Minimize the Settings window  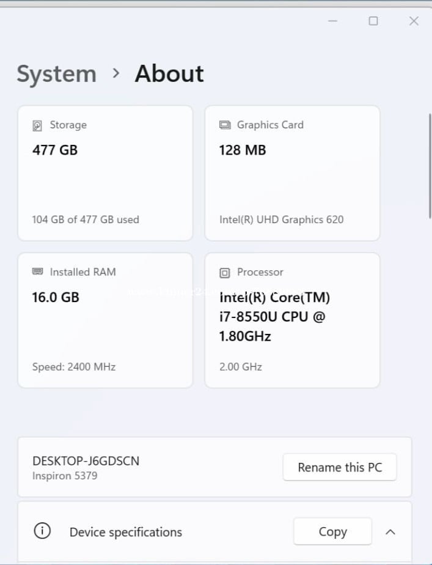point(333,21)
